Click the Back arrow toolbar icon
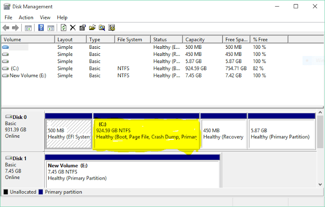This screenshot has width=325, height=207. 6,27
